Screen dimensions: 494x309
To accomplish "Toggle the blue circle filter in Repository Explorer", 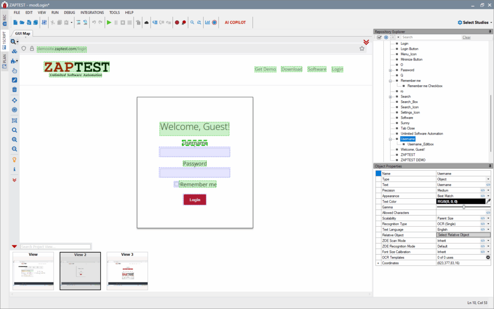I will point(386,37).
